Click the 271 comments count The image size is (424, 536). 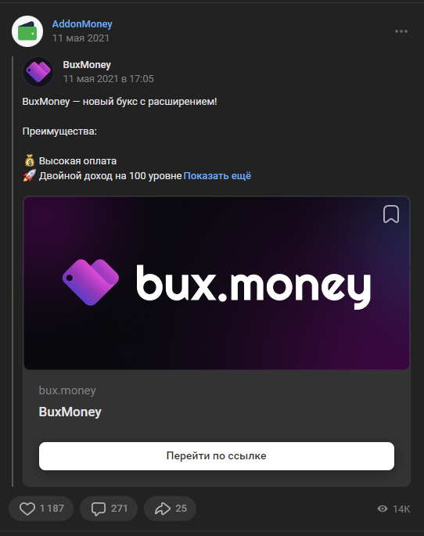tap(119, 509)
